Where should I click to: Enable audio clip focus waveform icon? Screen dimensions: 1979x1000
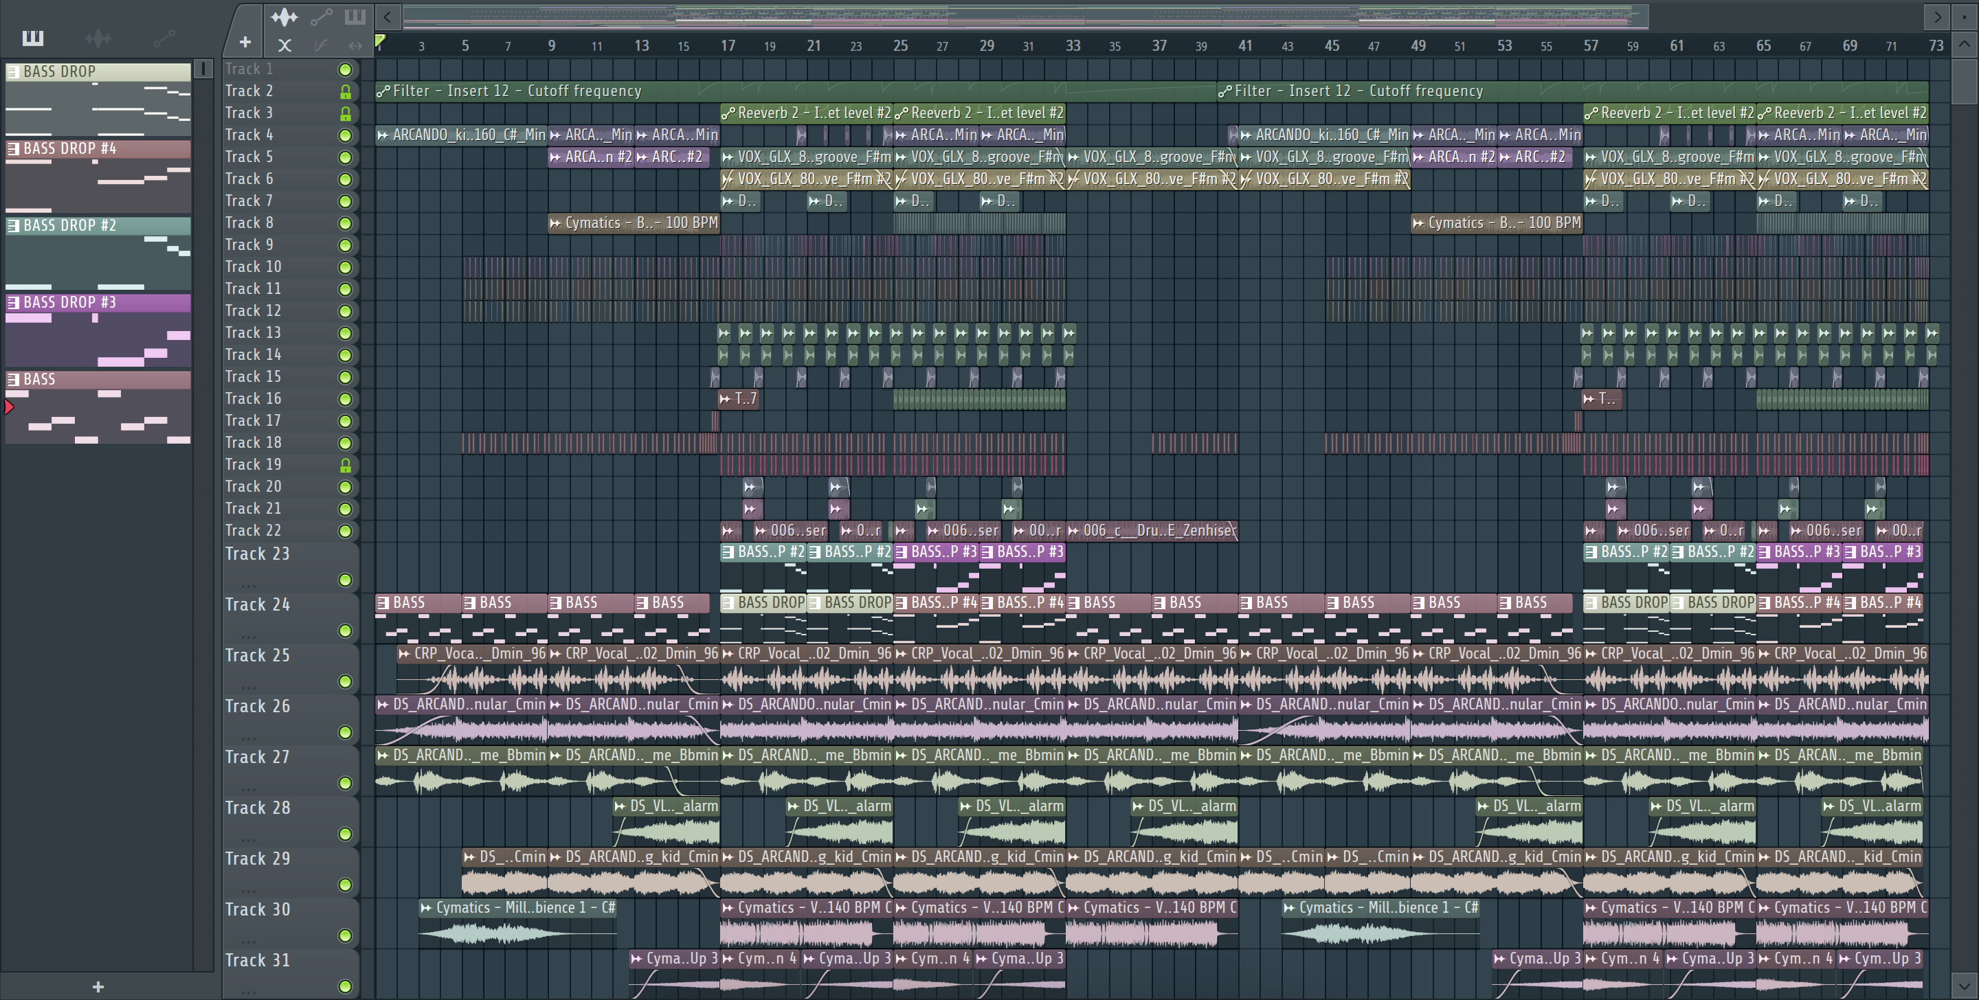(x=284, y=16)
